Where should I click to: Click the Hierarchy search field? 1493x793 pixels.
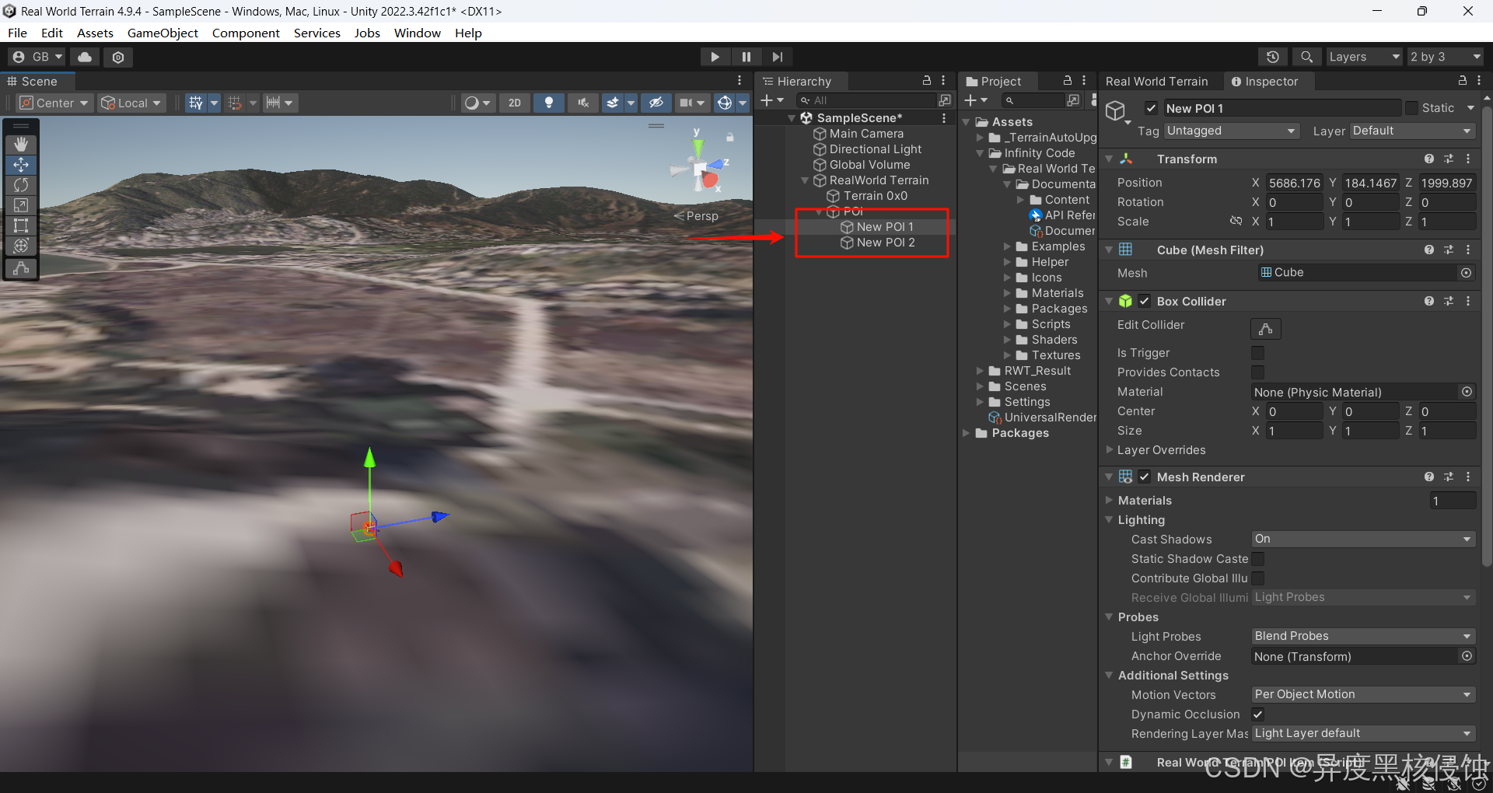click(867, 100)
